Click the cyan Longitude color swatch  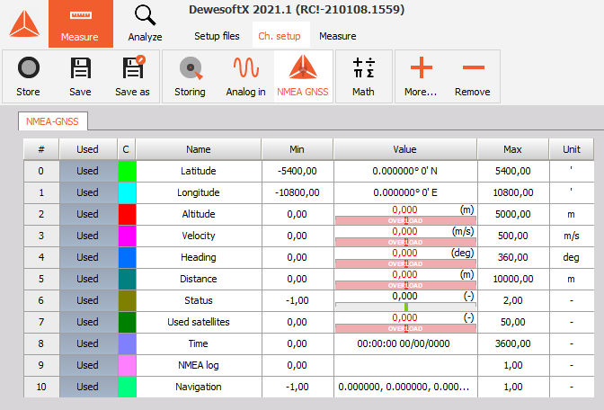(x=127, y=192)
